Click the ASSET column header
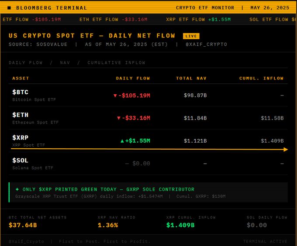 click(21, 78)
